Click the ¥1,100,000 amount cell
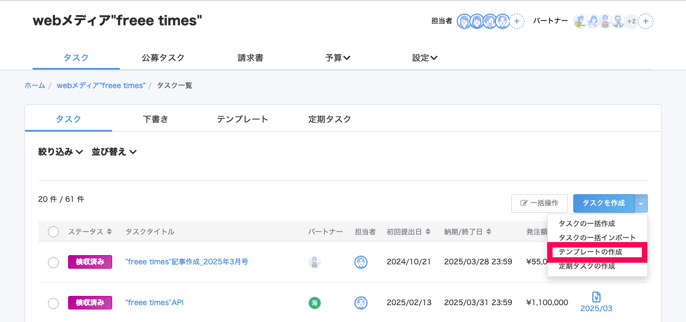The image size is (686, 322). point(547,303)
